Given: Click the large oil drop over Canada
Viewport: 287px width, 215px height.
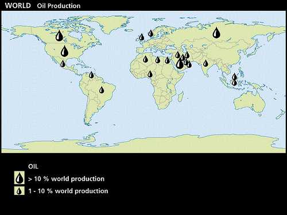Looking at the screenshot, I should coord(59,36).
